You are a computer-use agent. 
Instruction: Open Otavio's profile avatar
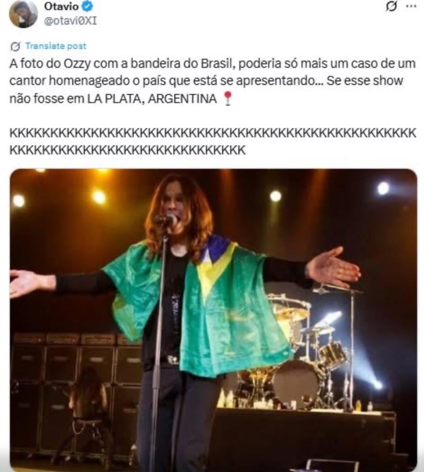(24, 14)
